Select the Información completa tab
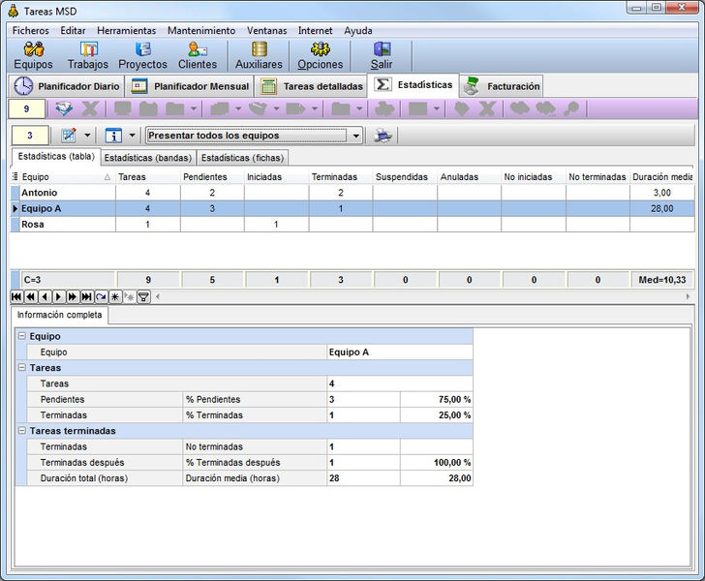The image size is (705, 581). 59,315
